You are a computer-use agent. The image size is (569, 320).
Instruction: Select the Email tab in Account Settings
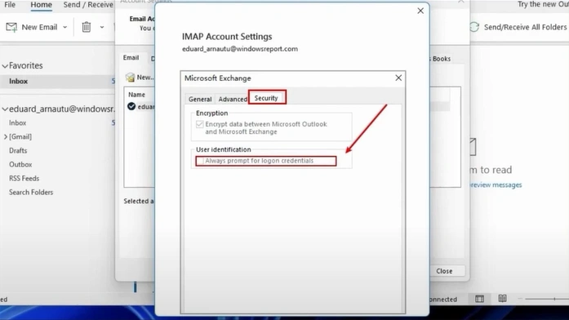(131, 58)
